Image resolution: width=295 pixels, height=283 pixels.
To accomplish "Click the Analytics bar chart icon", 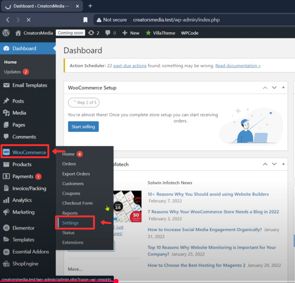I will tap(6, 200).
